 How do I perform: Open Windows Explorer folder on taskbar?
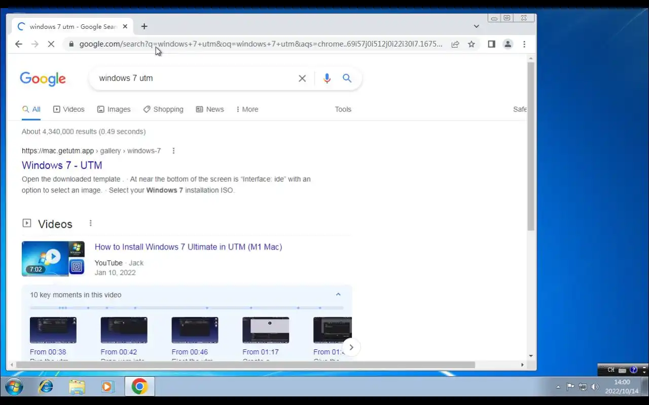pyautogui.click(x=77, y=387)
